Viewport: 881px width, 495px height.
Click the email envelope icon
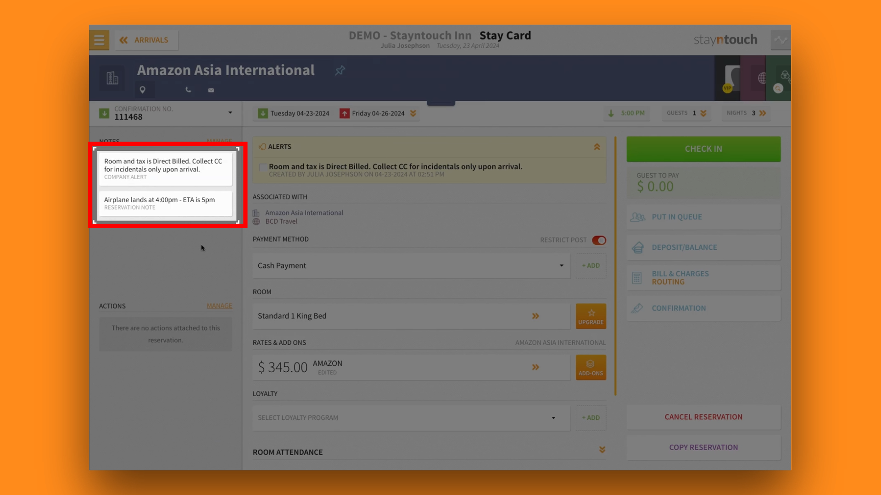(211, 90)
